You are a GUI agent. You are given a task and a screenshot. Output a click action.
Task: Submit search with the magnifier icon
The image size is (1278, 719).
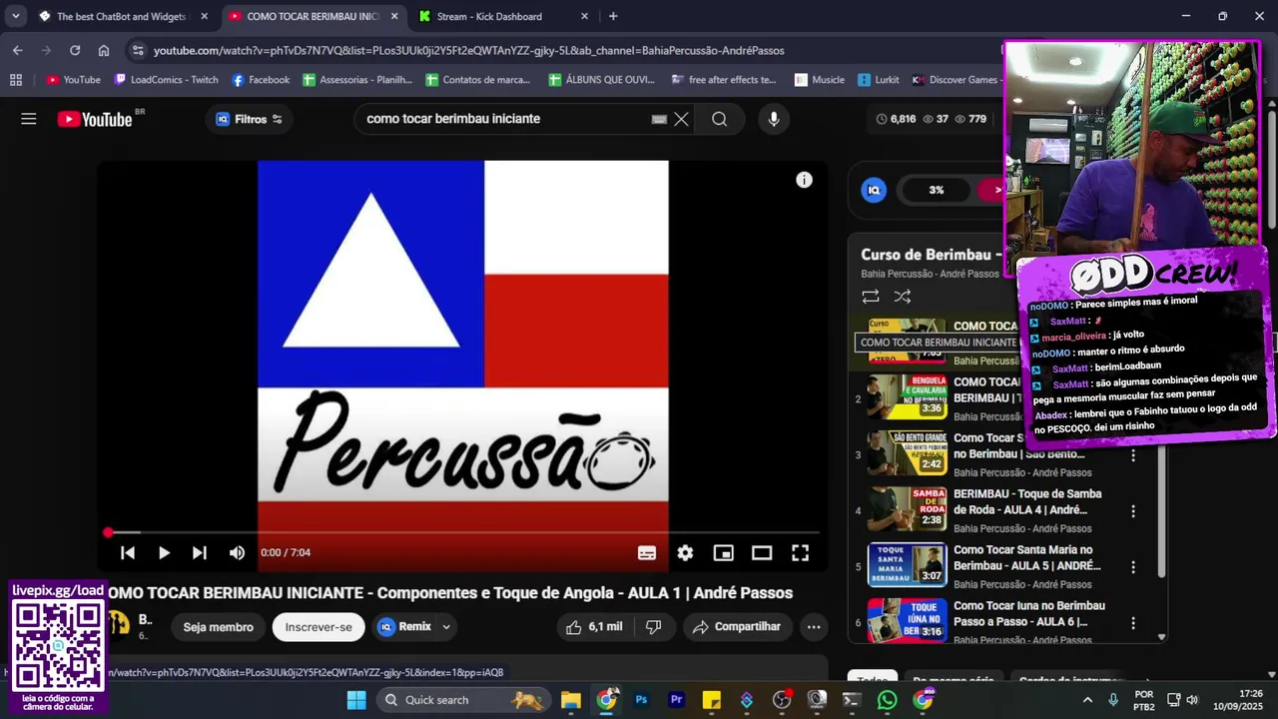(x=720, y=119)
